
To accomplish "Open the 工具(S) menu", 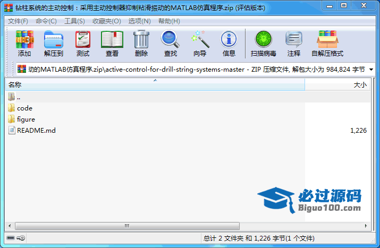I will [74, 21].
